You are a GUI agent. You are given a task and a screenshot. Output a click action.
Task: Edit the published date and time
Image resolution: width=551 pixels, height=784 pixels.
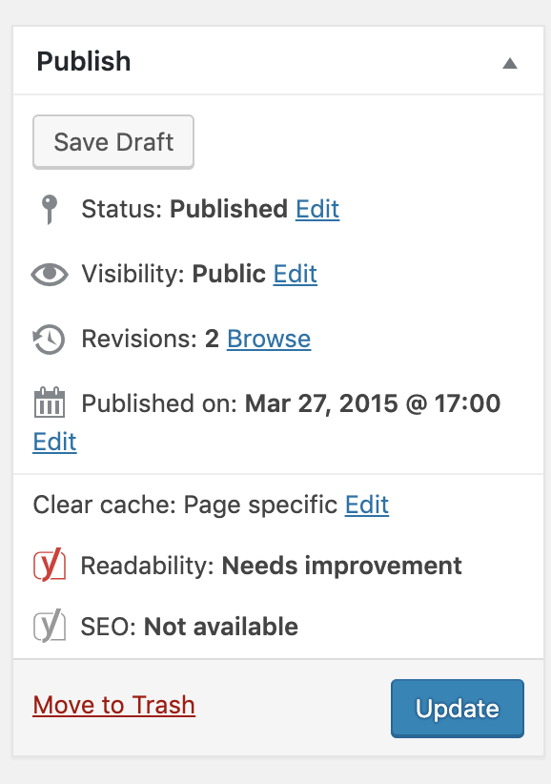[x=54, y=442]
